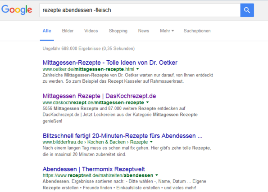The image size is (268, 192).
Task: Open the Videos tab
Action: click(91, 31)
